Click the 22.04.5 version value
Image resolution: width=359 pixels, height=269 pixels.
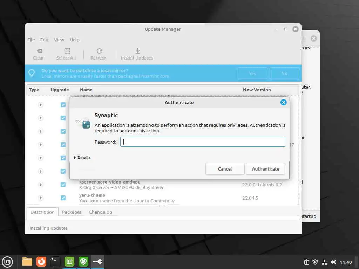250,198
